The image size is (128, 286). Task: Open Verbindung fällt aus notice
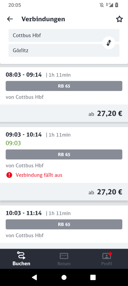tap(39, 175)
